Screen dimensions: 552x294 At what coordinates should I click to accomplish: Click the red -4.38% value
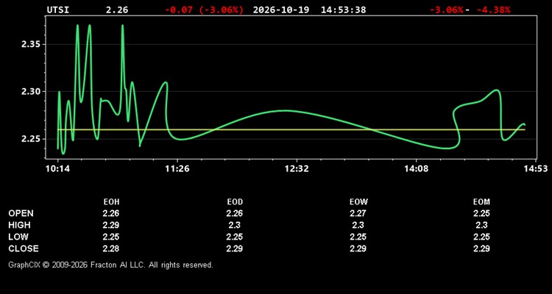[493, 10]
